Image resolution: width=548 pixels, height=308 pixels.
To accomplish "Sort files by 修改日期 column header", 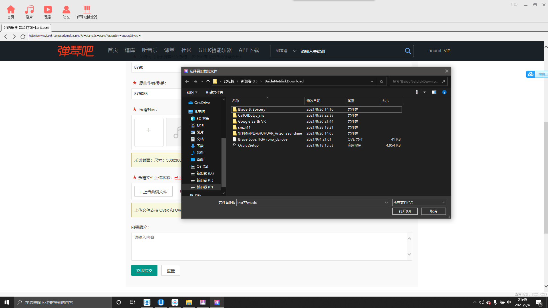I will pos(325,101).
